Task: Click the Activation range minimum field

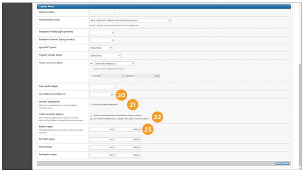Action: tap(102, 140)
